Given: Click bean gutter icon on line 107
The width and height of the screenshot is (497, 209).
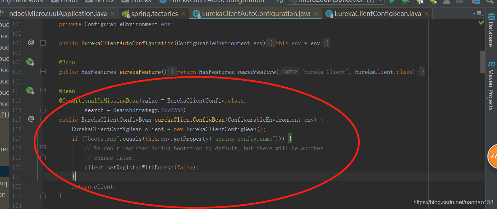Looking at the screenshot, I should 31,63.
